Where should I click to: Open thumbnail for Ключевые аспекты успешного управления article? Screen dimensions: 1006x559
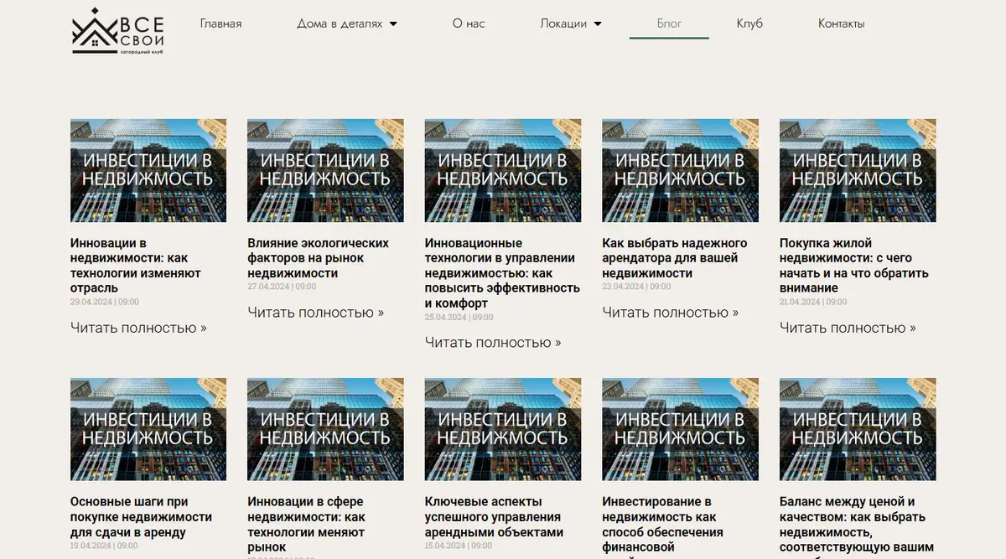tap(503, 429)
